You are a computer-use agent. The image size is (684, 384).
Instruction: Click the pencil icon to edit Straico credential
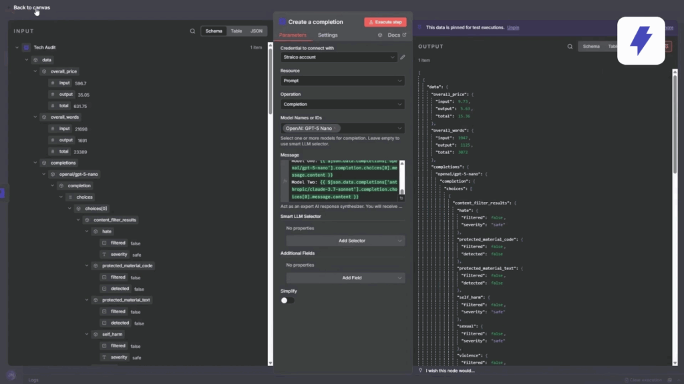402,57
